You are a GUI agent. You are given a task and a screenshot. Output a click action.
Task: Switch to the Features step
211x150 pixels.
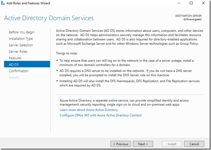pos(15,58)
